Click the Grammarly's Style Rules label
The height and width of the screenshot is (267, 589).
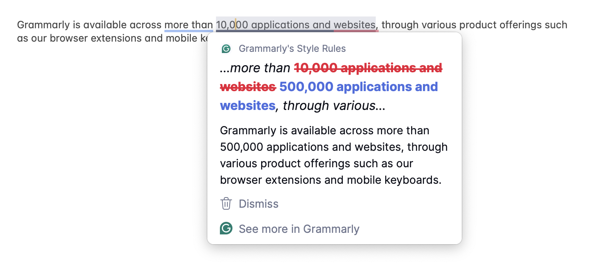click(292, 48)
